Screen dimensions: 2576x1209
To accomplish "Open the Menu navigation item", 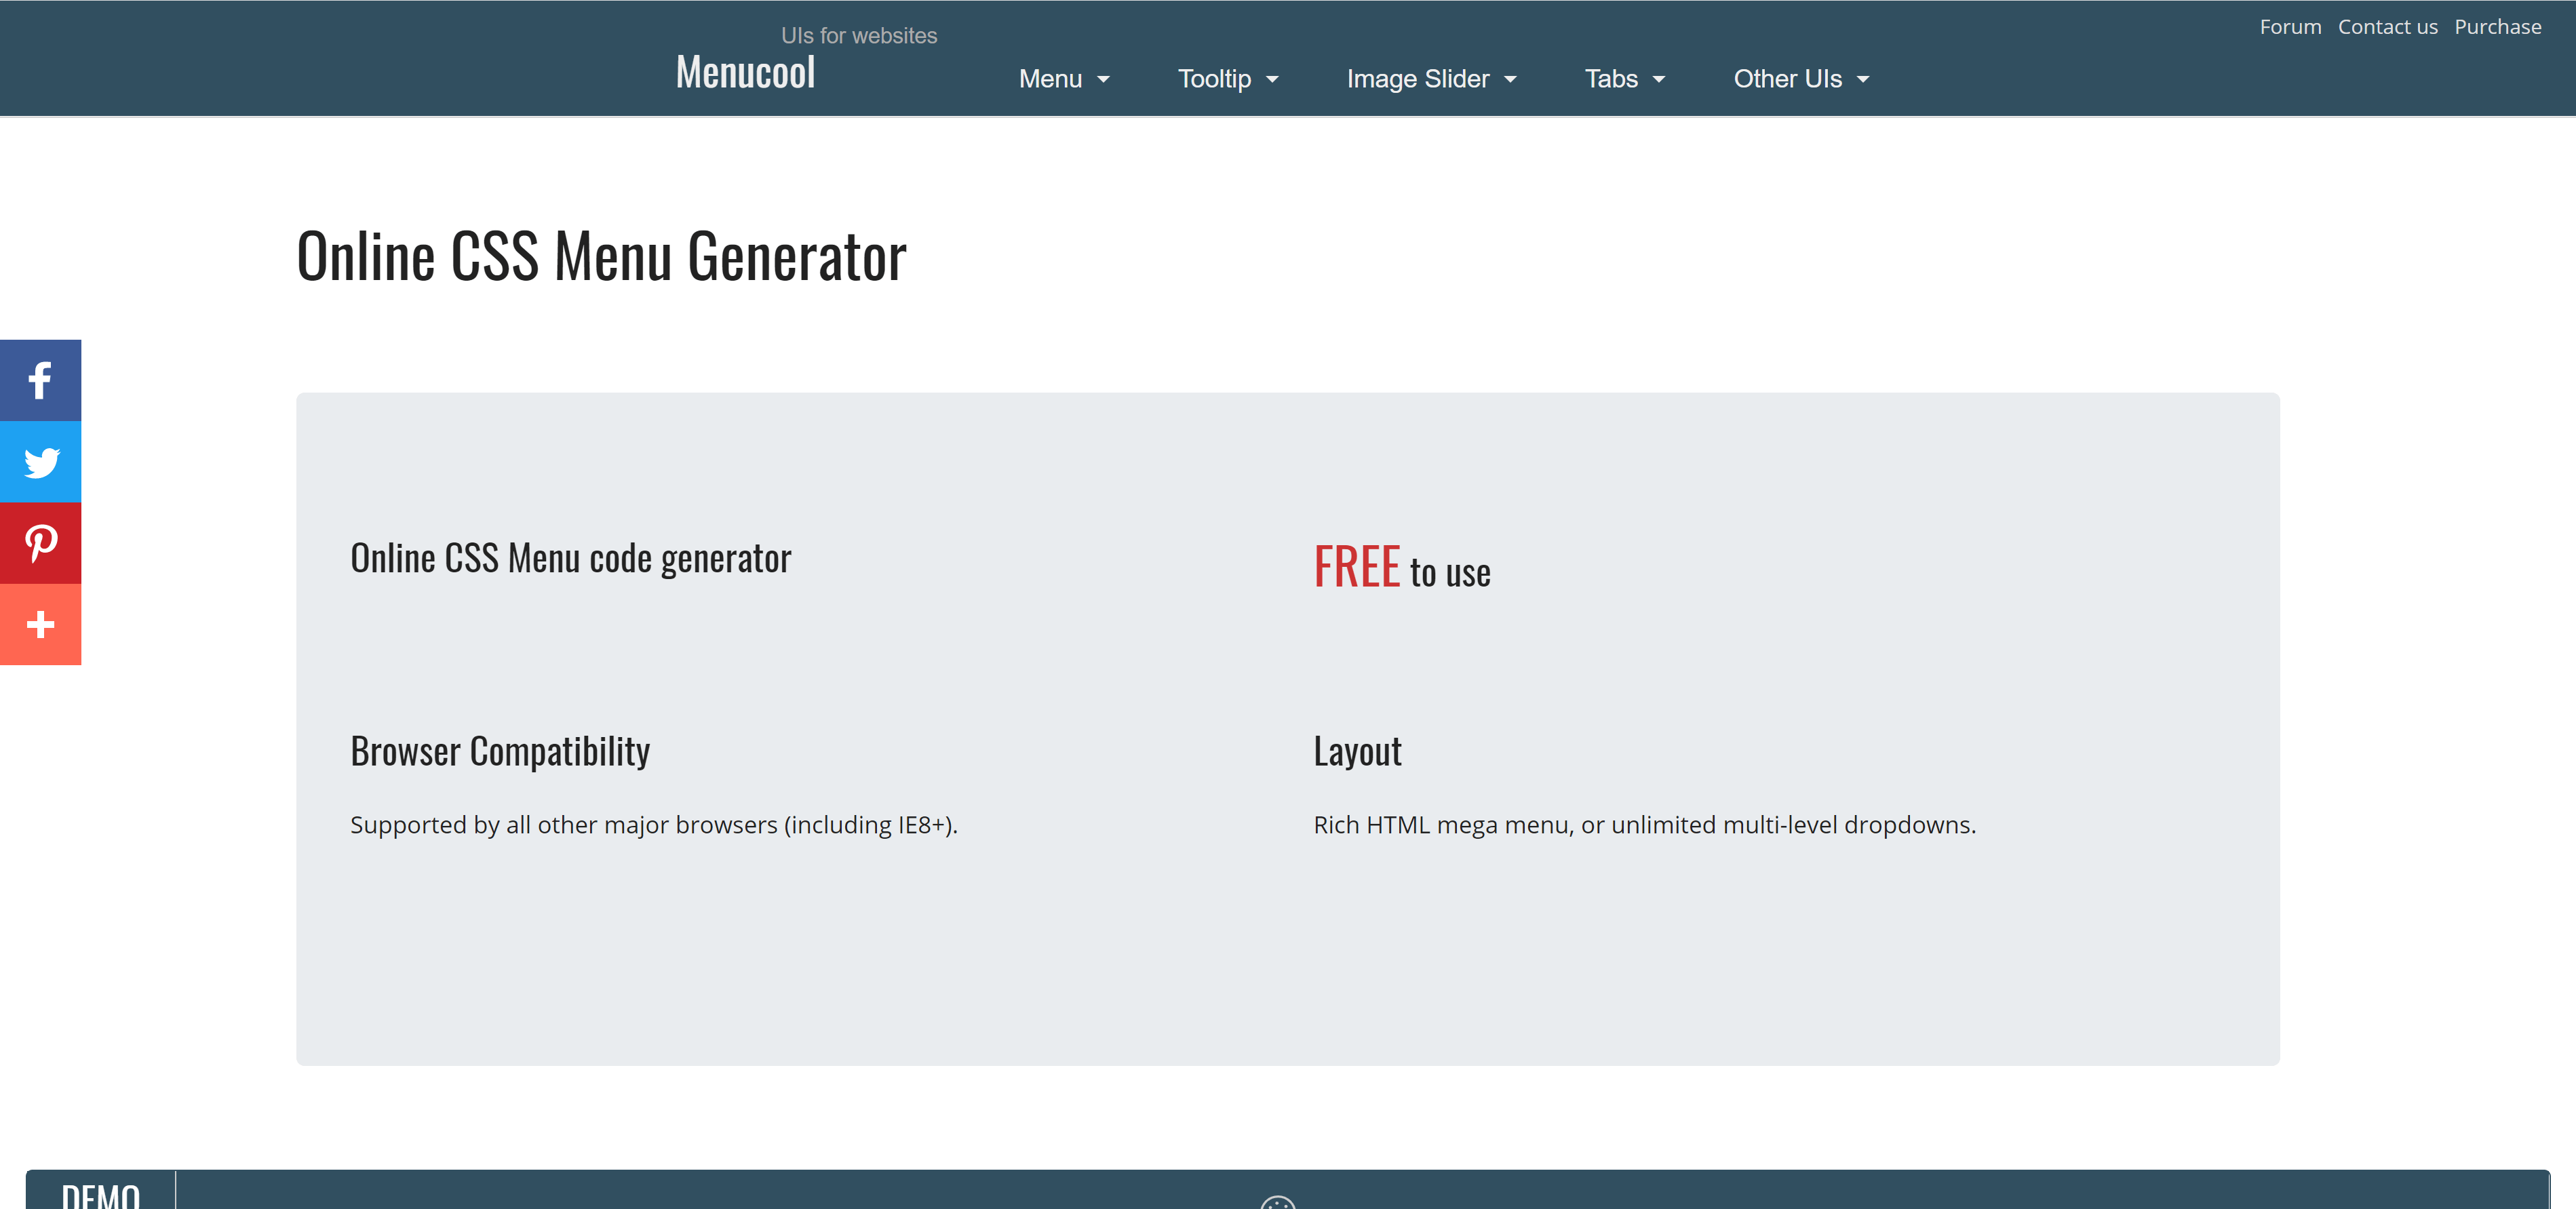I will pyautogui.click(x=1050, y=79).
